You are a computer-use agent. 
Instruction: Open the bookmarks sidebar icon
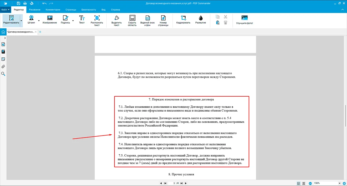[x=3, y=52]
